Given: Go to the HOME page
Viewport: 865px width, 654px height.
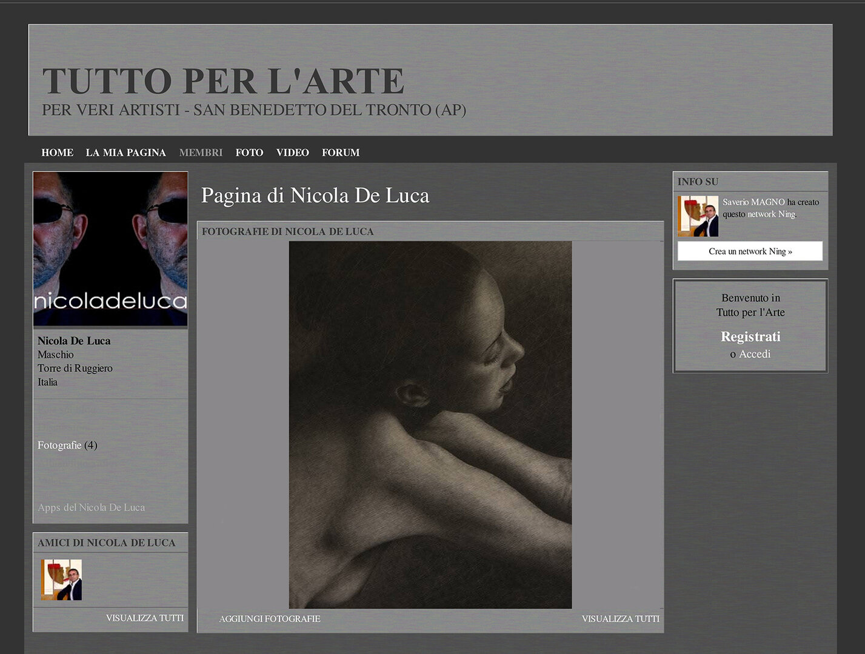Looking at the screenshot, I should point(57,153).
